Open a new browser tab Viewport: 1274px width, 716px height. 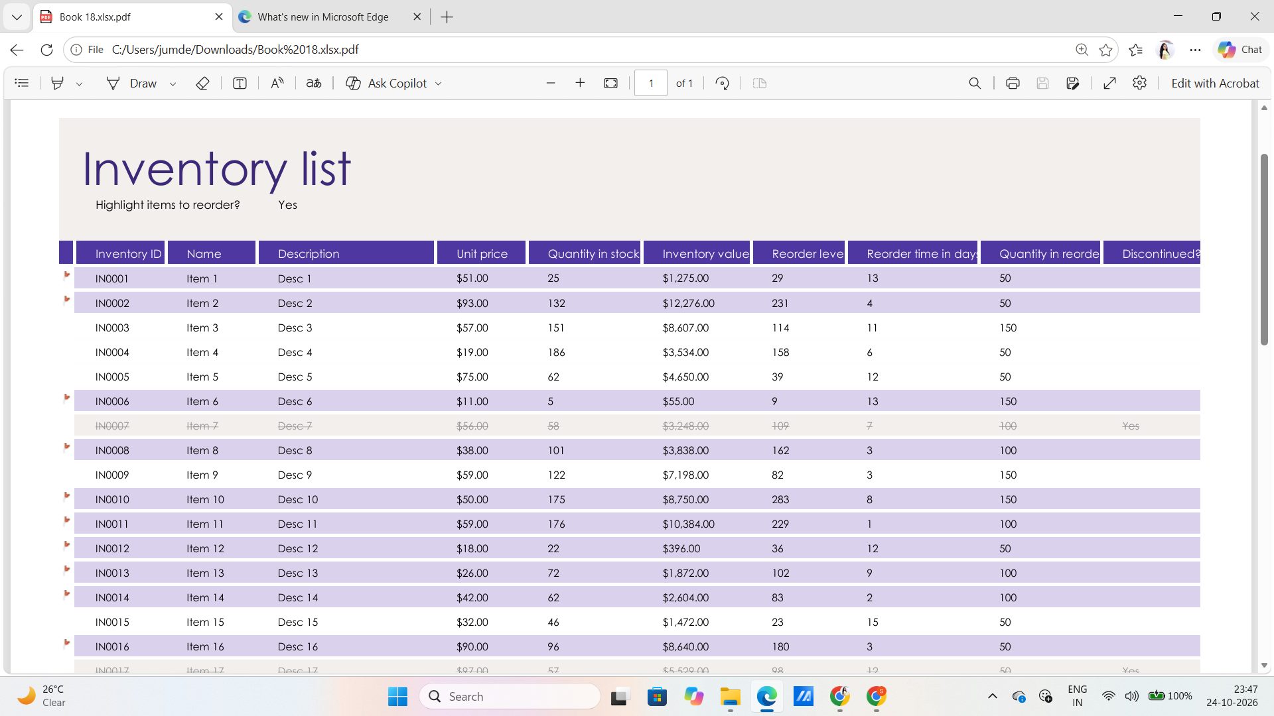pyautogui.click(x=447, y=17)
